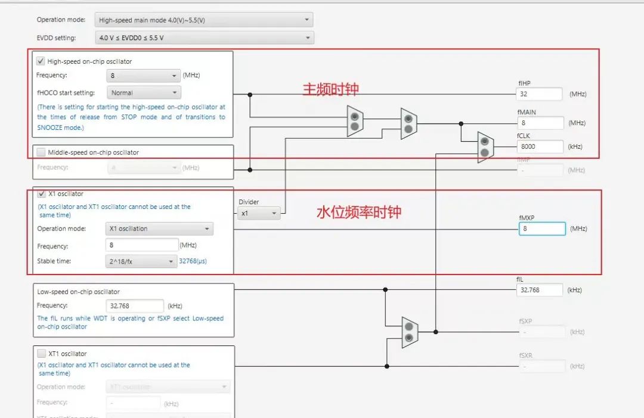Open the XT1 oscillator Operation mode dropdown
The width and height of the screenshot is (644, 418).
click(x=168, y=386)
